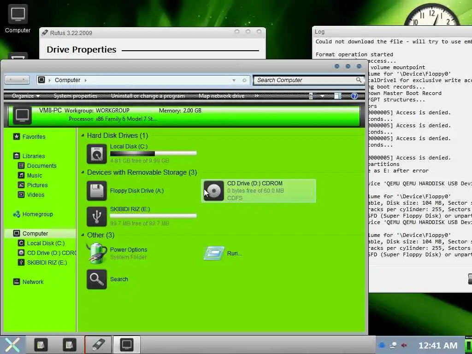Select the Floppy Disk Drive (A:) icon
The height and width of the screenshot is (354, 472).
tap(97, 190)
